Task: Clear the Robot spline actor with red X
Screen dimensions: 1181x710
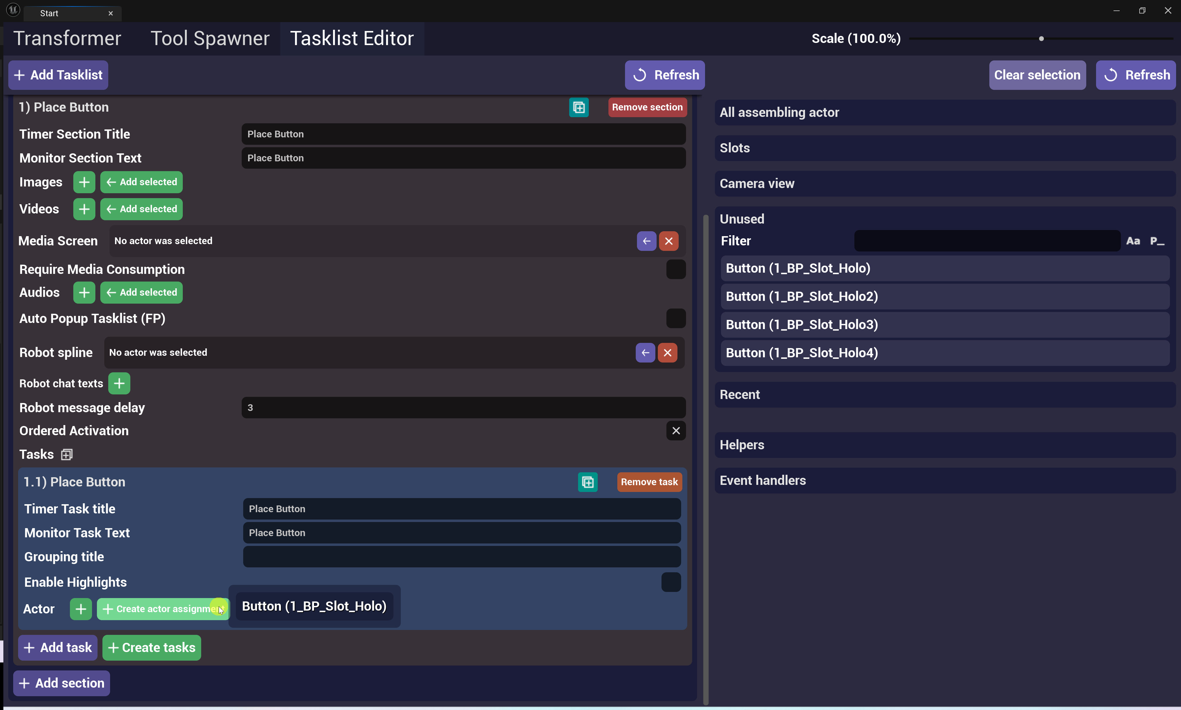Action: pyautogui.click(x=667, y=353)
